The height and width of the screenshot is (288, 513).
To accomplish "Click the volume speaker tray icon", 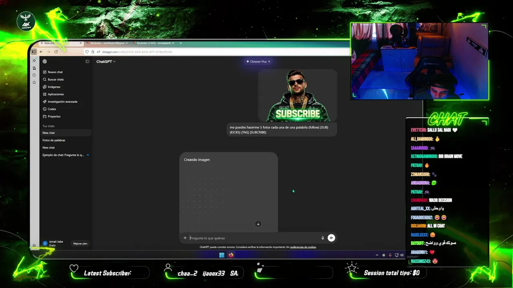I will click(x=402, y=255).
